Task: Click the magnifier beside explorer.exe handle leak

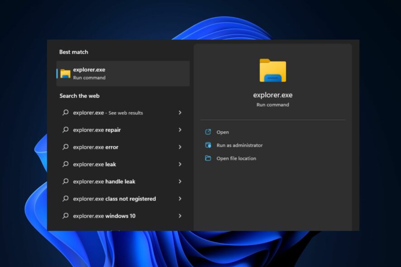Action: click(x=66, y=181)
